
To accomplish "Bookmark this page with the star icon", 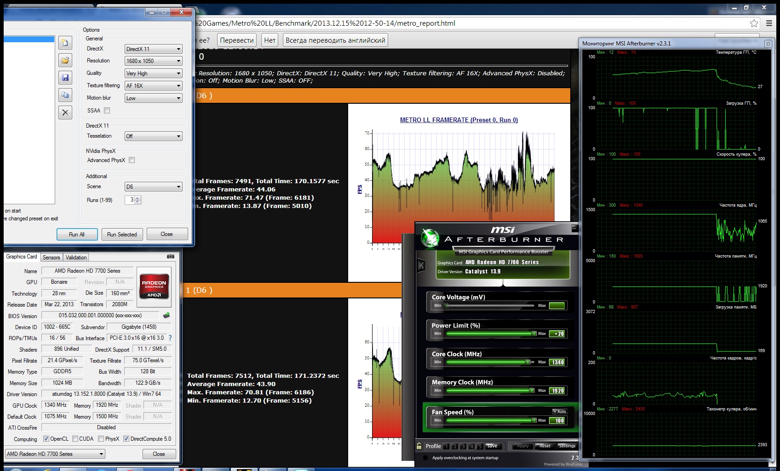I will (754, 23).
